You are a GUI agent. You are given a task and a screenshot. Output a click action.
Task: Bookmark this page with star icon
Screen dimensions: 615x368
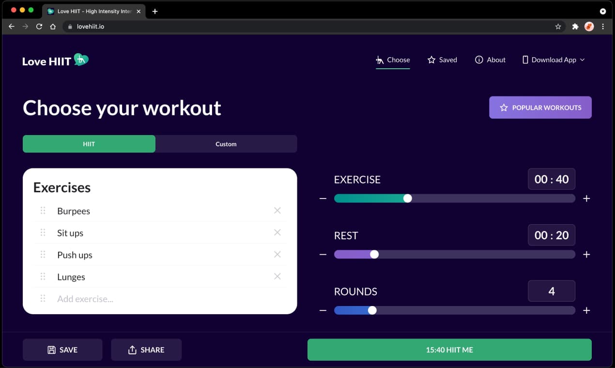(558, 27)
